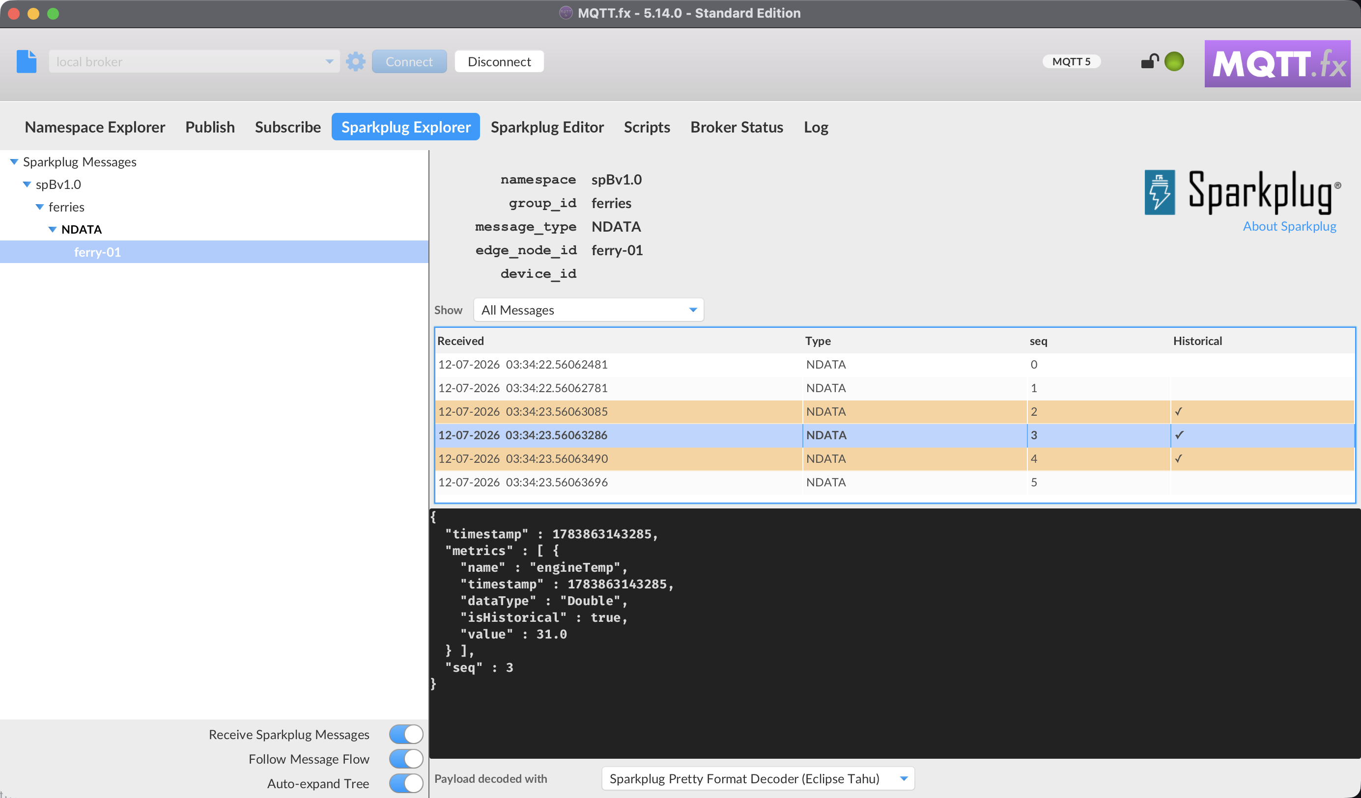The image size is (1361, 798).
Task: Click historical checkmark in seq 2 row
Action: (1178, 412)
